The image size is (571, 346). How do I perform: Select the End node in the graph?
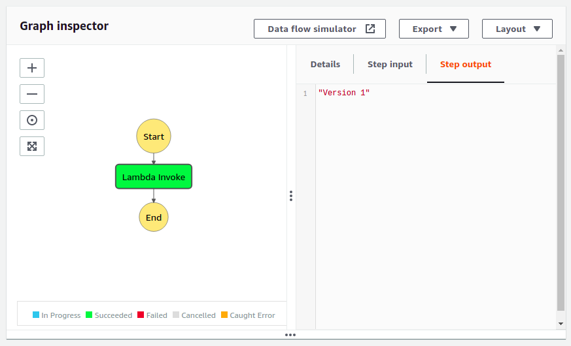(154, 217)
